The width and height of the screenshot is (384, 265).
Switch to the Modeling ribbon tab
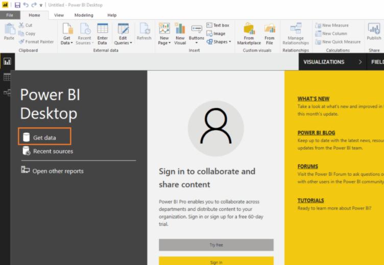[84, 15]
